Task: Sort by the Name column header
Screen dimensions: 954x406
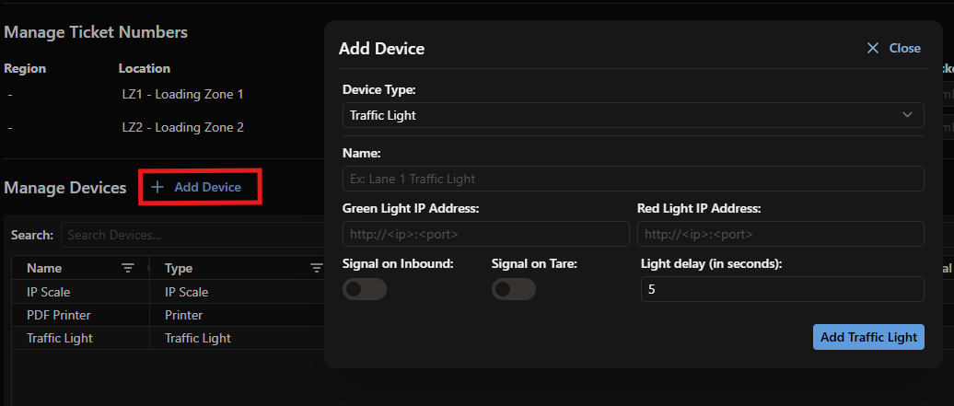Action: pos(44,269)
